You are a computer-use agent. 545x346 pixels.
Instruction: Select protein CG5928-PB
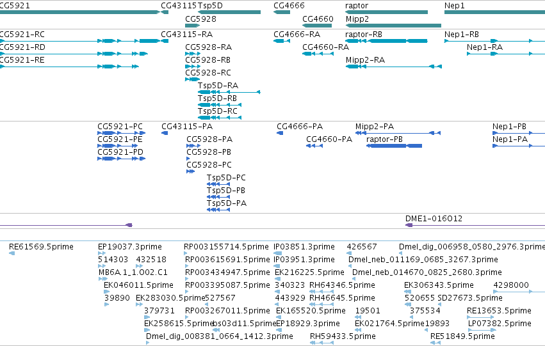(188, 159)
